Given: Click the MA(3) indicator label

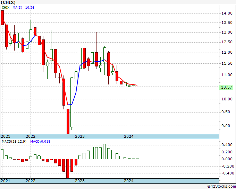Looking at the screenshot, I should pyautogui.click(x=17, y=8).
